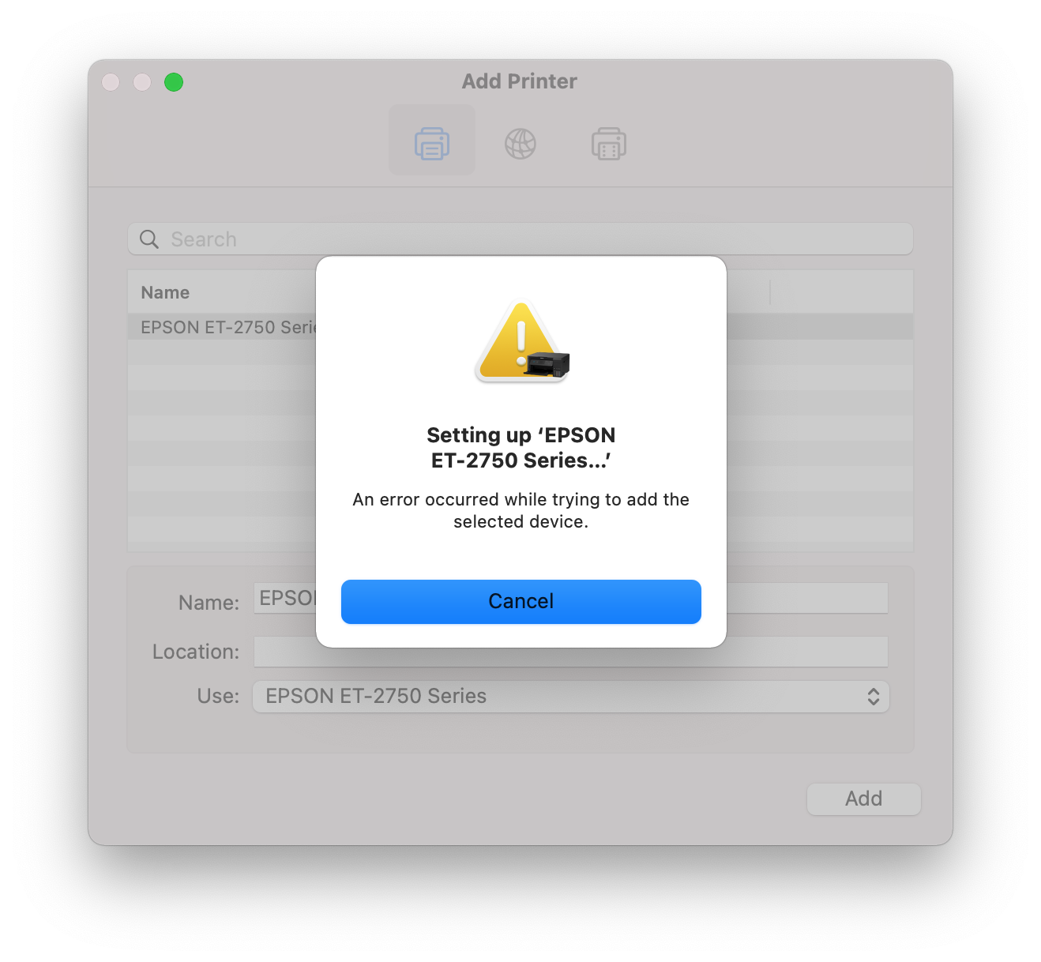
Task: Open the Use driver dropdown
Action: point(571,697)
